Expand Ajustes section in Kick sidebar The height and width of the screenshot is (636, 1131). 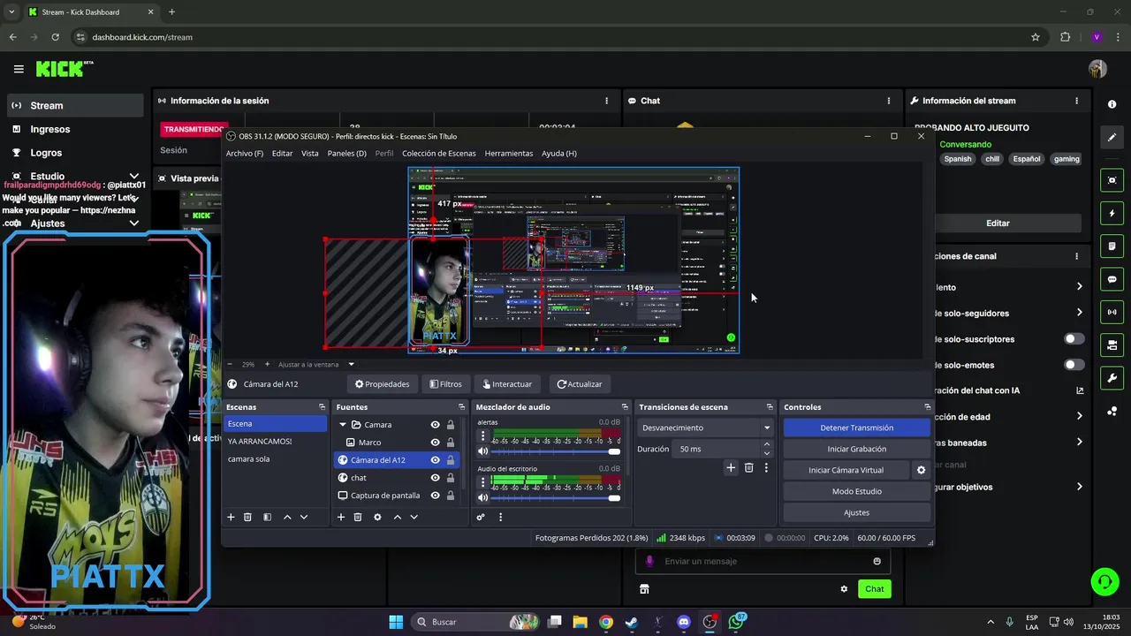tap(134, 223)
